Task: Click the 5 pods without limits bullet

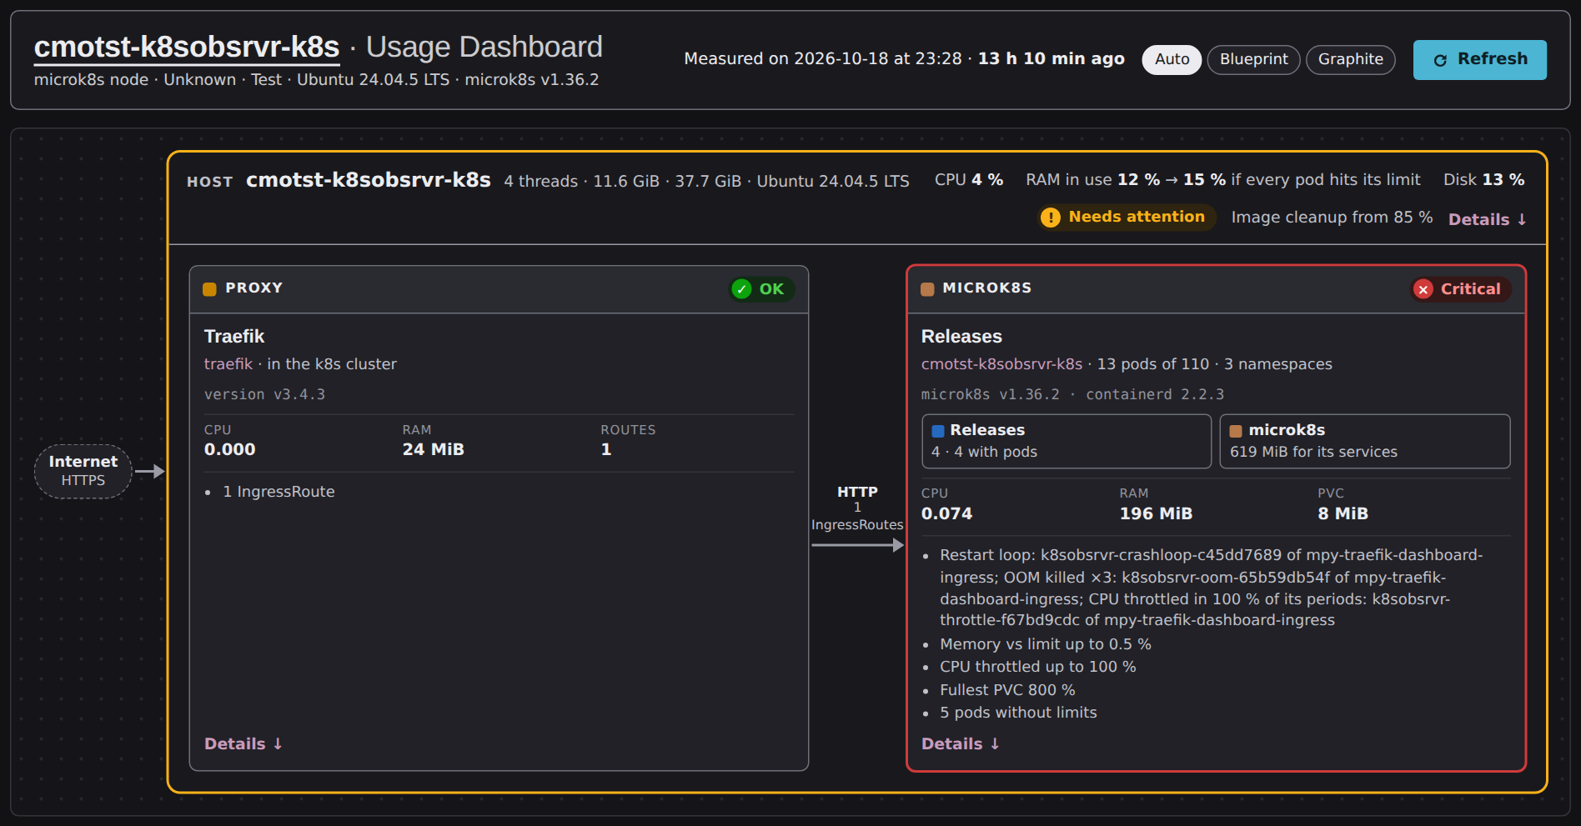Action: pos(1018,713)
